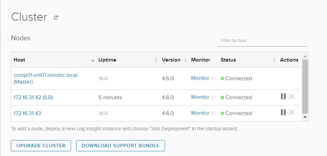Viewport: 327px width, 156px height.
Task: Focus the Filter by host field
Action: pyautogui.click(x=262, y=41)
